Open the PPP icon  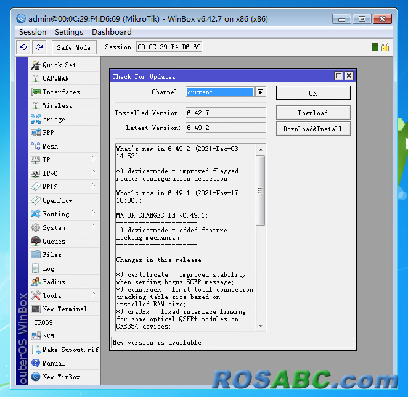tap(36, 133)
